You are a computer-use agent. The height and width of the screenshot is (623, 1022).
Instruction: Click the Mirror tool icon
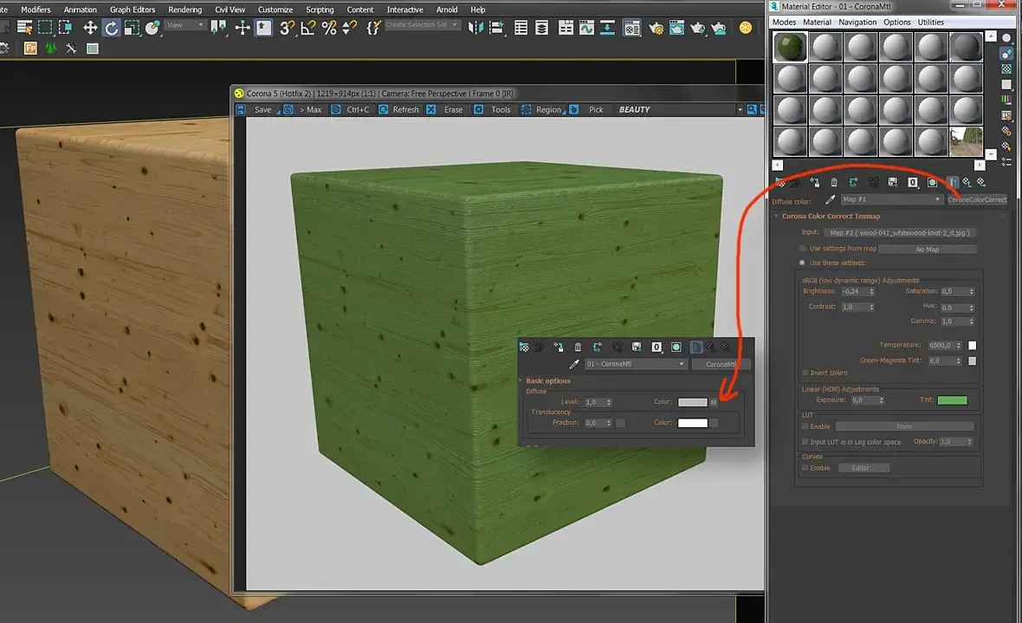[x=475, y=28]
